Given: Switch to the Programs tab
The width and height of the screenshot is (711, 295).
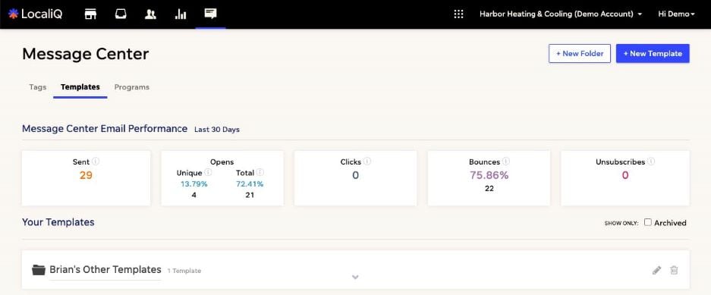Looking at the screenshot, I should pos(131,87).
